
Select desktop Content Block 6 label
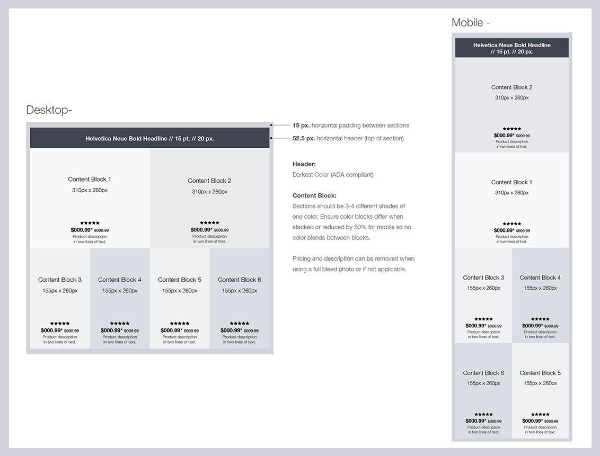click(x=240, y=280)
